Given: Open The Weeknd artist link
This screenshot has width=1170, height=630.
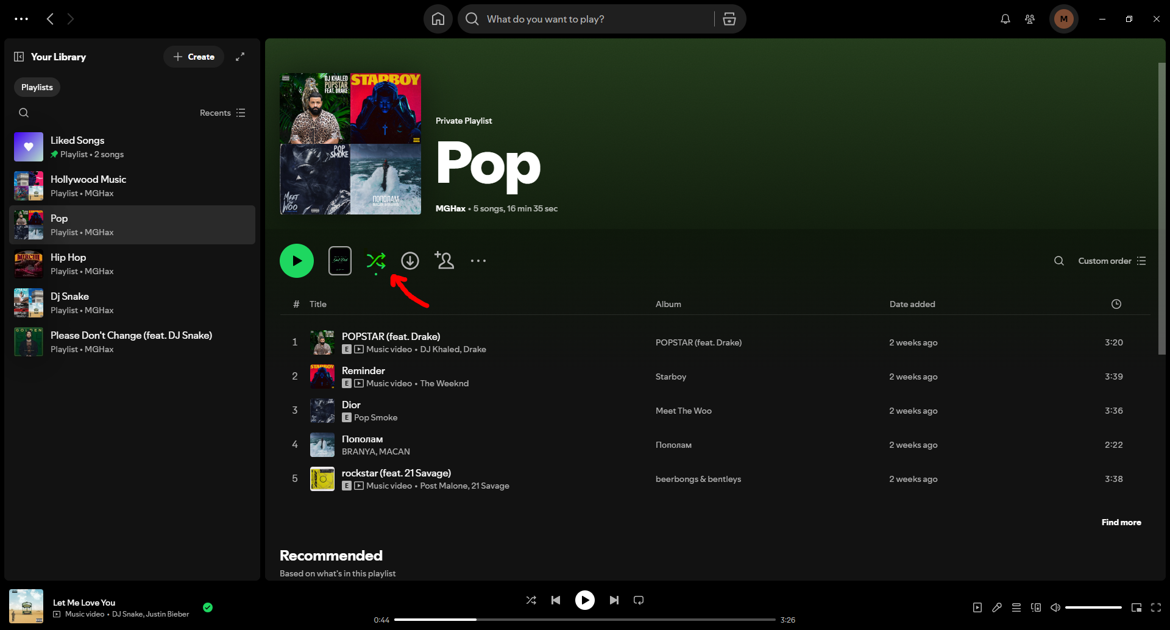Looking at the screenshot, I should pyautogui.click(x=444, y=383).
